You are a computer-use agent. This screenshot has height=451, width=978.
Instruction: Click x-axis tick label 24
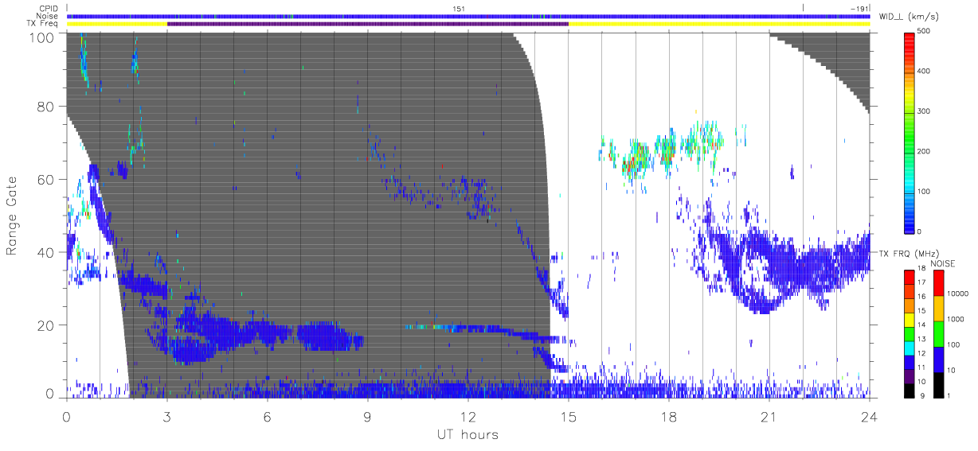point(869,417)
